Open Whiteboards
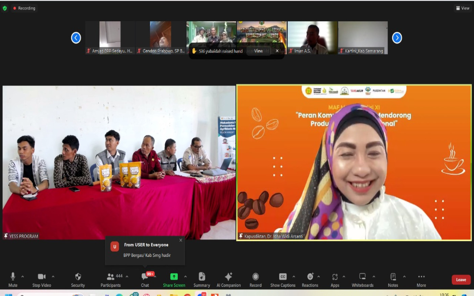 pyautogui.click(x=362, y=280)
